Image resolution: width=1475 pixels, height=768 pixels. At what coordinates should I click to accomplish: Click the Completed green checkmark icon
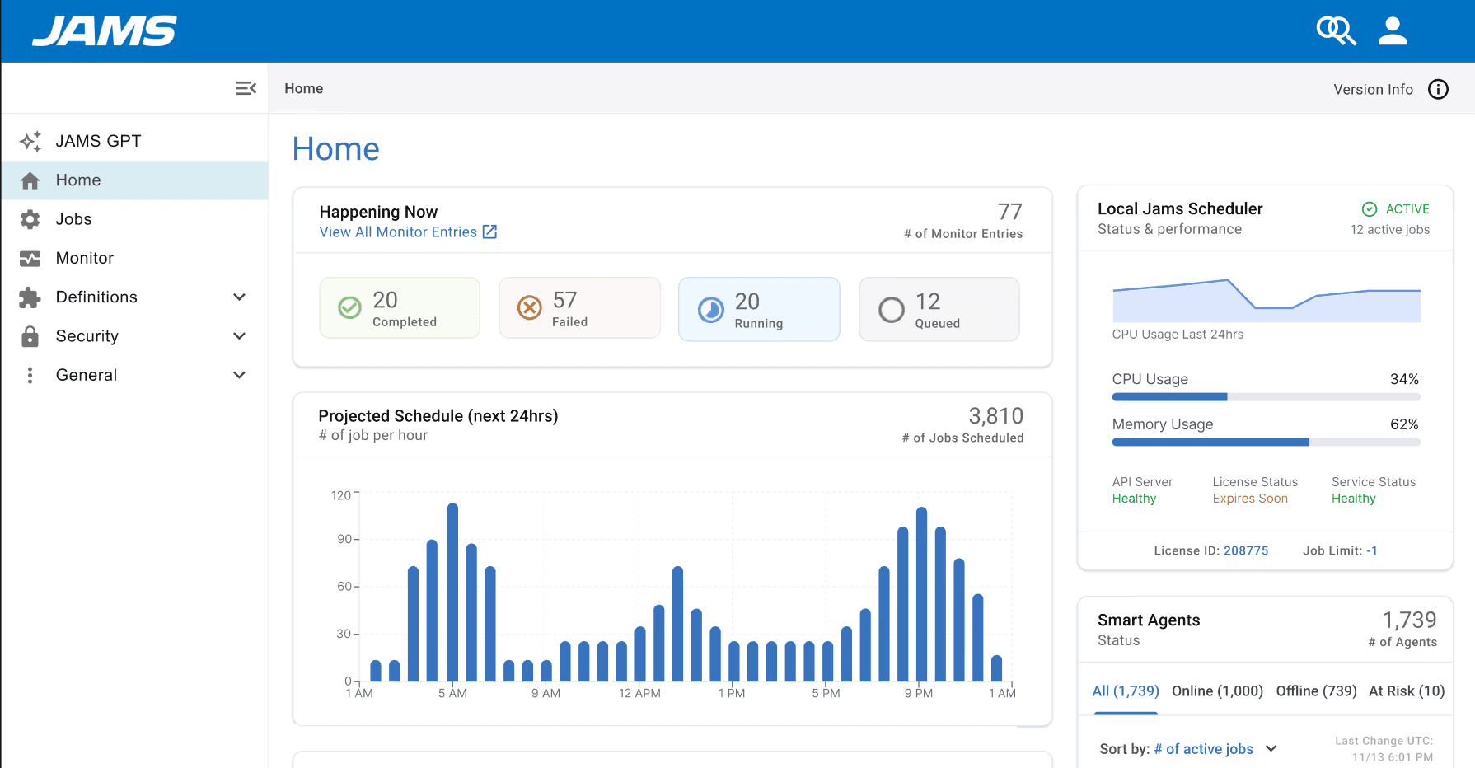click(x=350, y=307)
